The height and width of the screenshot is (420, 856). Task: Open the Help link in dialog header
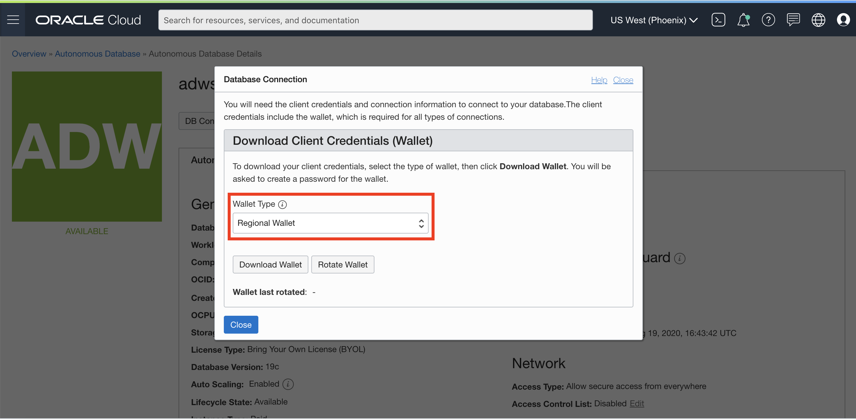pyautogui.click(x=599, y=80)
